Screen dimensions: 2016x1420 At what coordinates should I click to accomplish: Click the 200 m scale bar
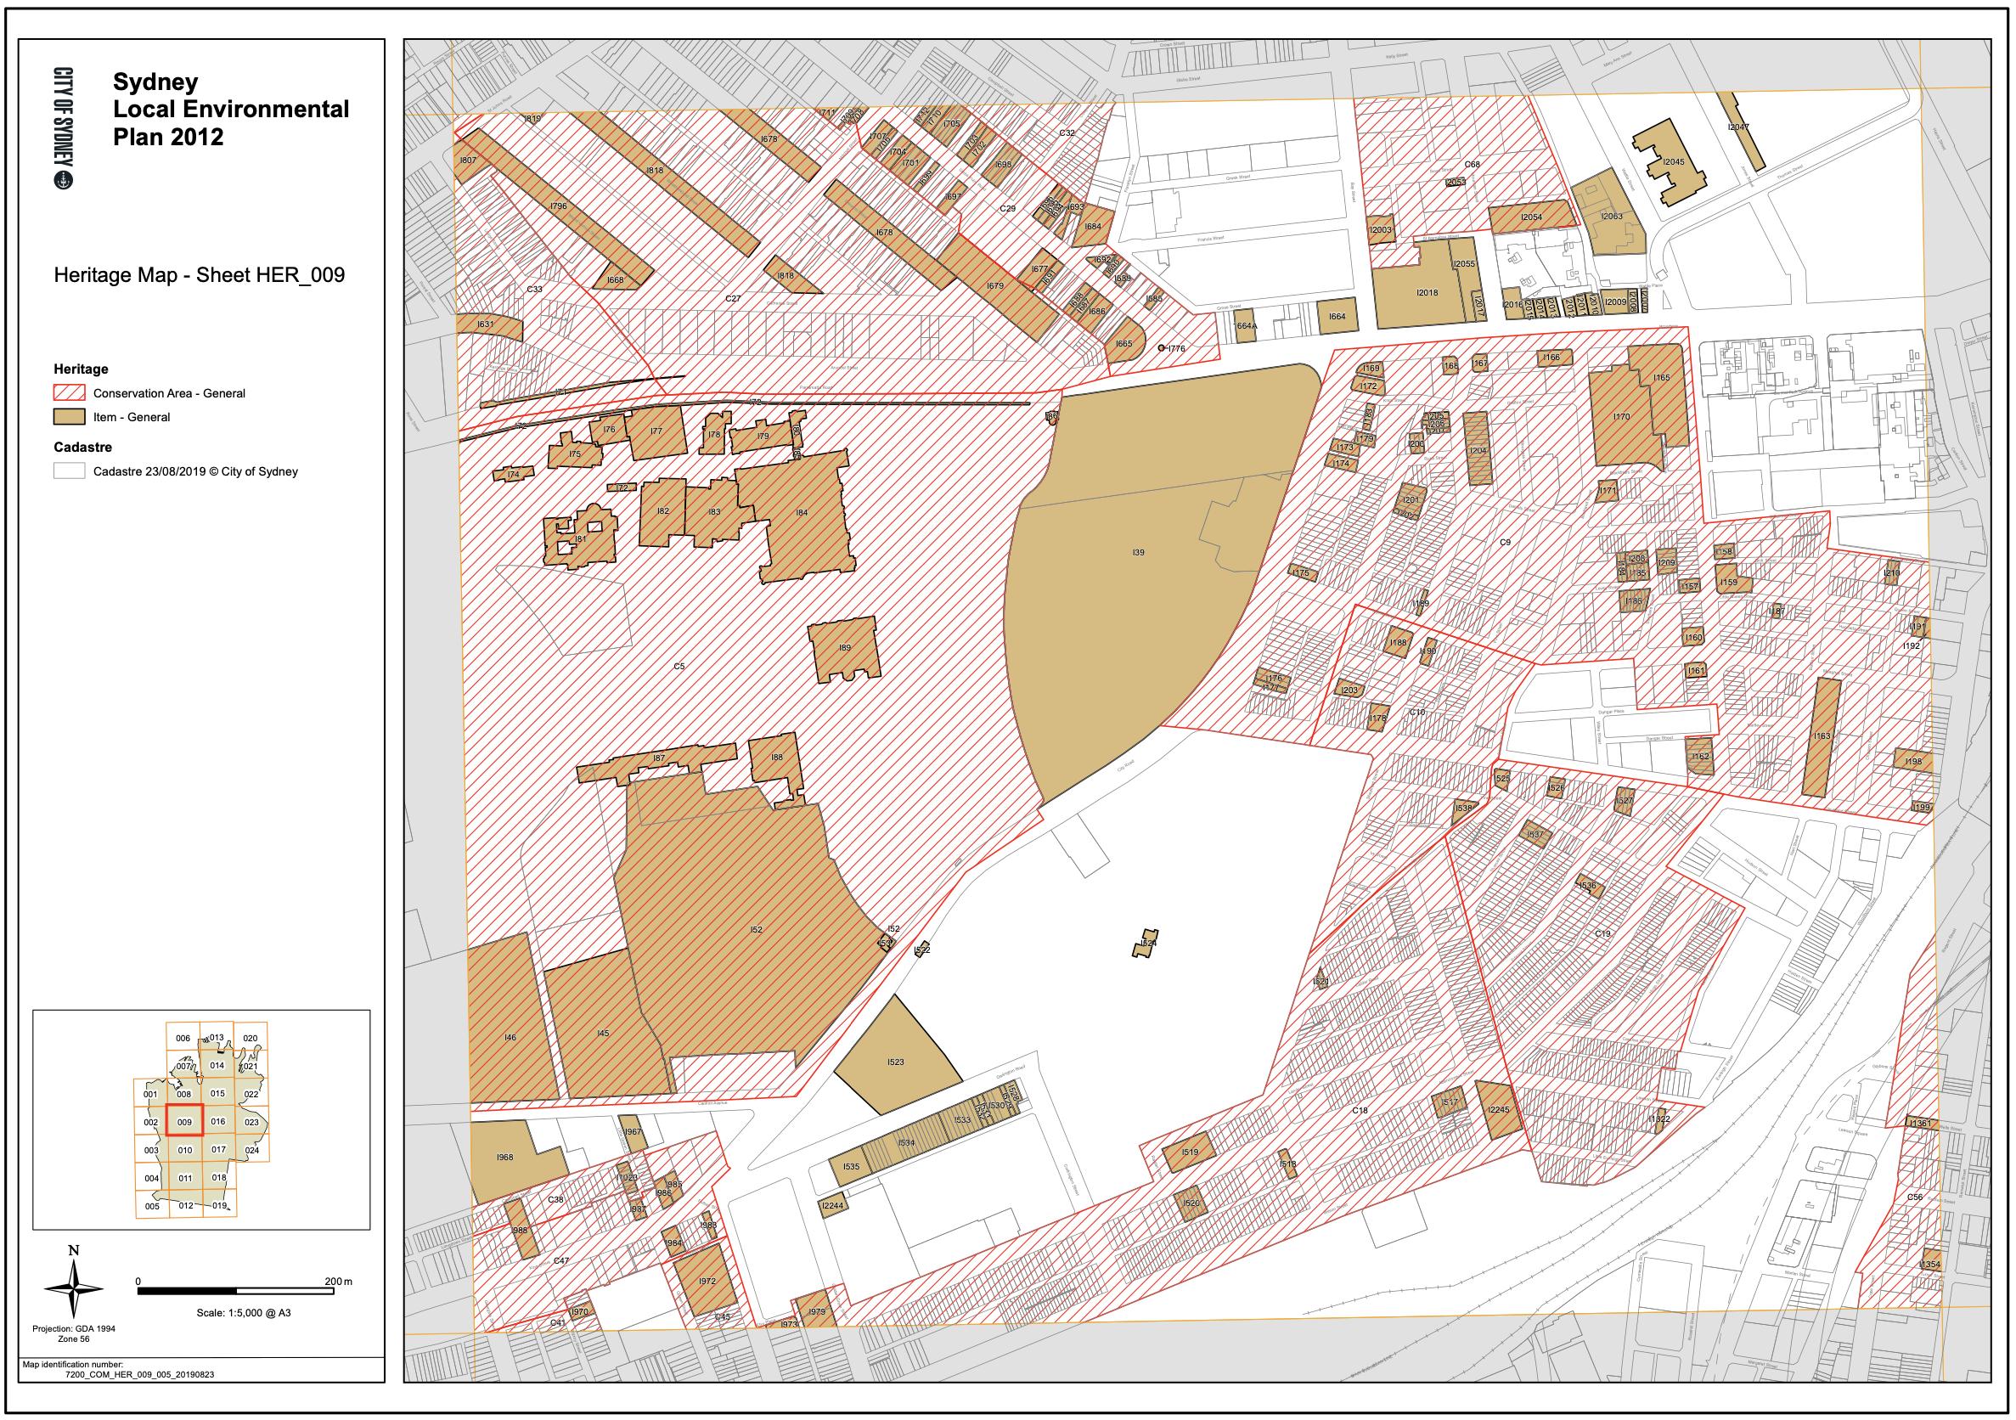coord(236,1292)
